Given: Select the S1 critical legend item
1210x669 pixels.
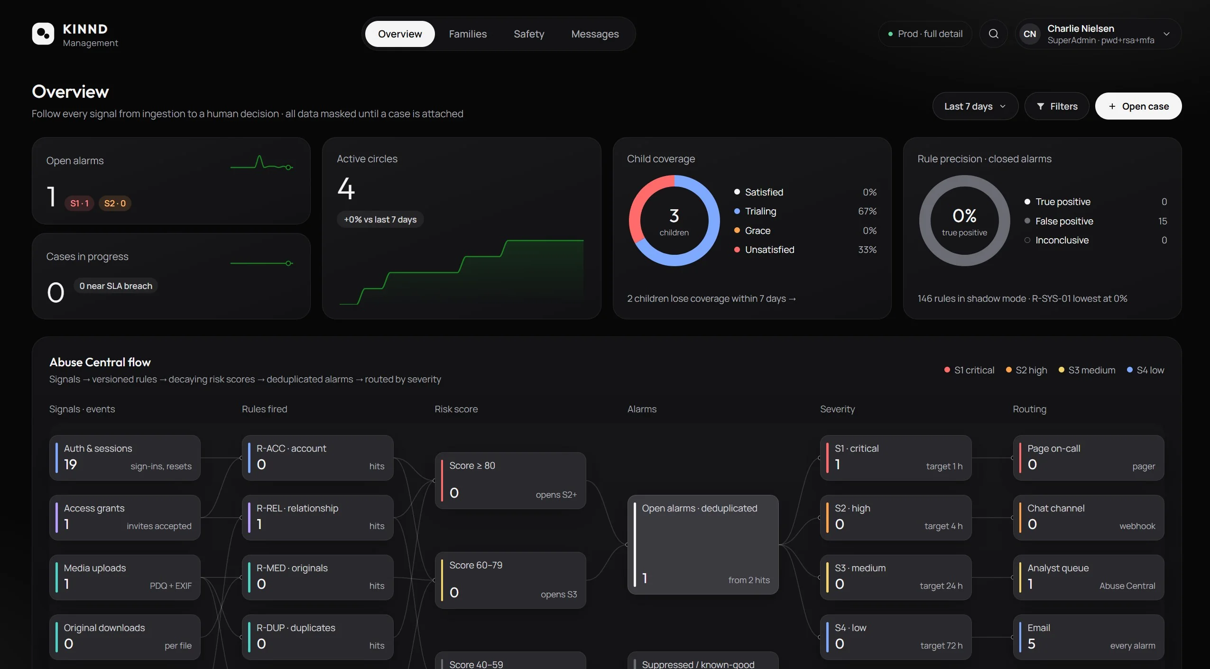Looking at the screenshot, I should pyautogui.click(x=969, y=370).
